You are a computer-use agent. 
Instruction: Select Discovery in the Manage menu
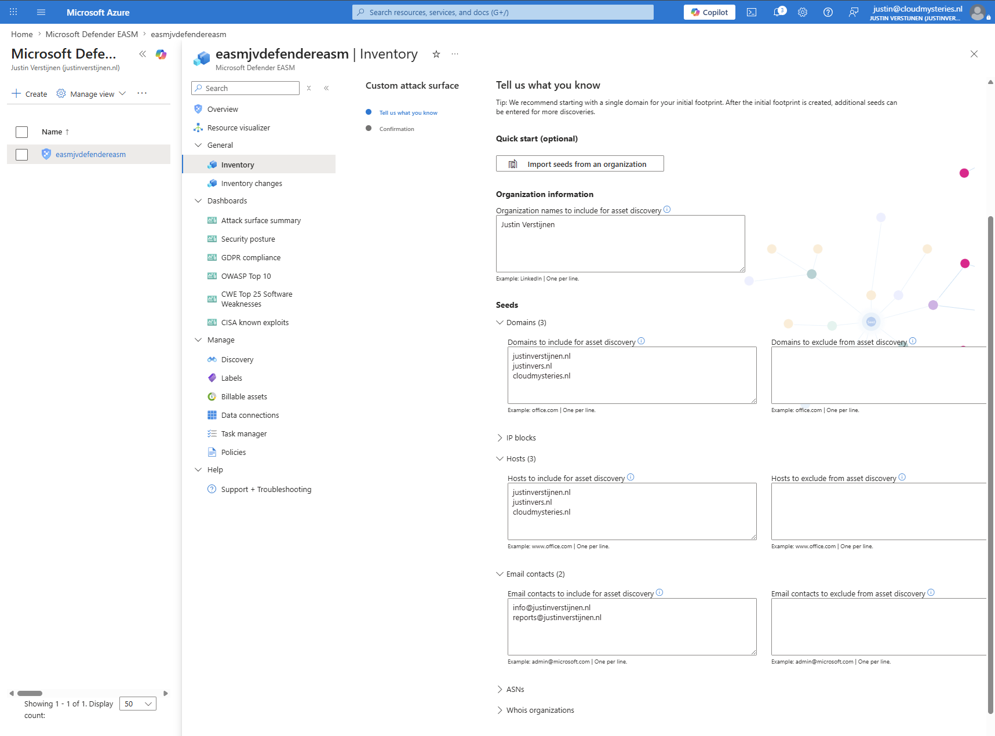pos(237,360)
